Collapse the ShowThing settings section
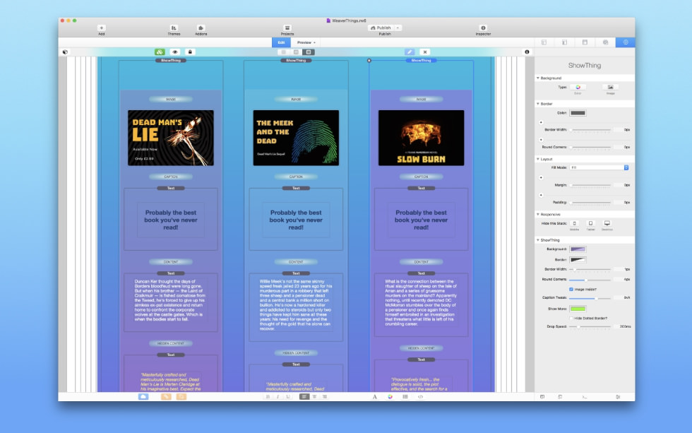Image resolution: width=692 pixels, height=433 pixels. 538,240
